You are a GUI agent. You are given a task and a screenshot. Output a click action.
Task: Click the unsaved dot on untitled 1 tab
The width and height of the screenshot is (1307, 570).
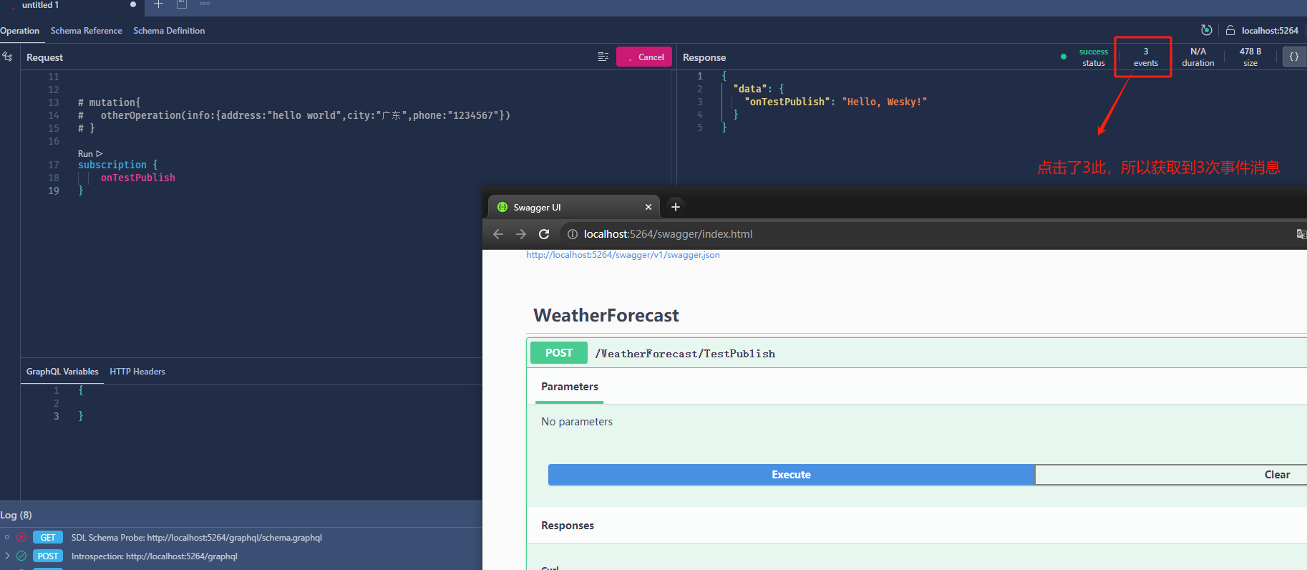pyautogui.click(x=133, y=4)
